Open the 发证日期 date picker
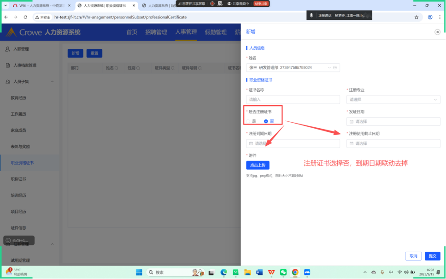This screenshot has width=446, height=279. point(393,121)
